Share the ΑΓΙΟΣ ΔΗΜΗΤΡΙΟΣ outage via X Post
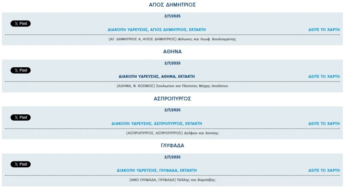The width and height of the screenshot is (345, 190). point(21,24)
